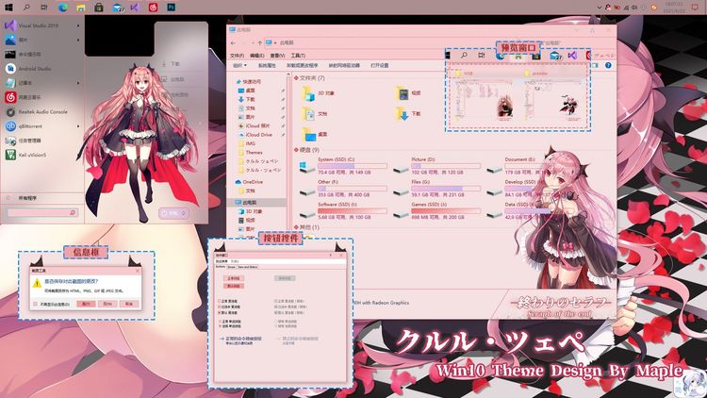Open the 视频 folder in the folders group
Image resolution: width=707 pixels, height=398 pixels.
(407, 93)
